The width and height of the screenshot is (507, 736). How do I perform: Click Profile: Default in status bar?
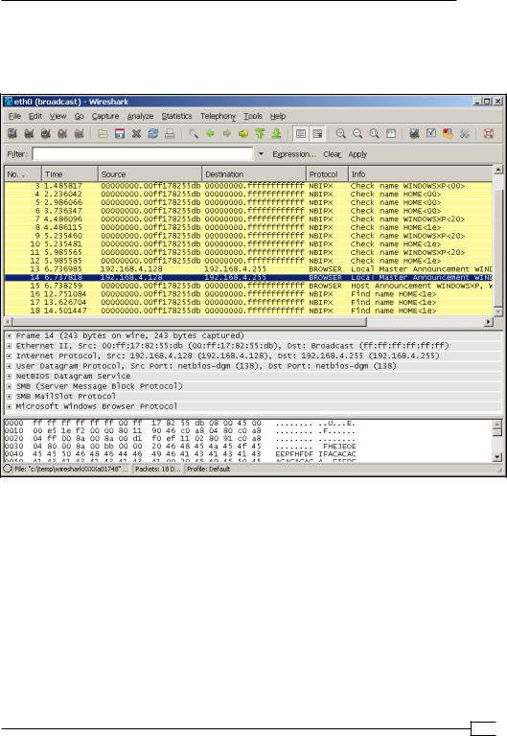point(208,469)
